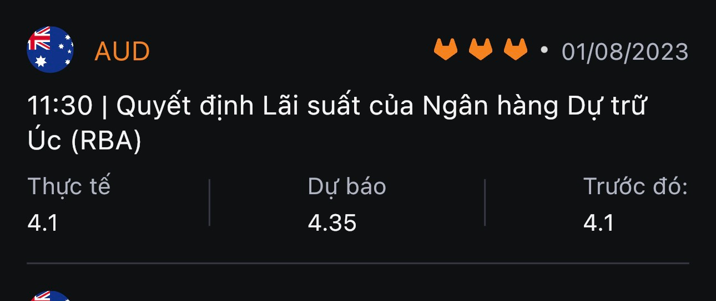Image resolution: width=716 pixels, height=301 pixels.
Task: Tap the partially visible flag of next event
Action: (x=50, y=296)
